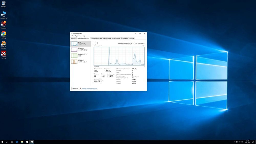Open Task View on the taskbar
256x144 pixels.
point(12,142)
